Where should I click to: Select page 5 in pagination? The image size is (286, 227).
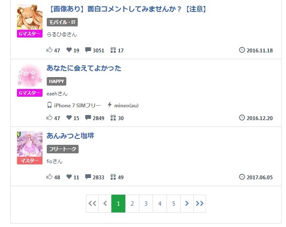pos(173,204)
